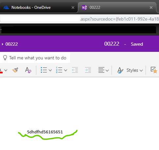This screenshot has height=150, width=159.
Task: Click the browser address bar URL
Action: (120, 19)
